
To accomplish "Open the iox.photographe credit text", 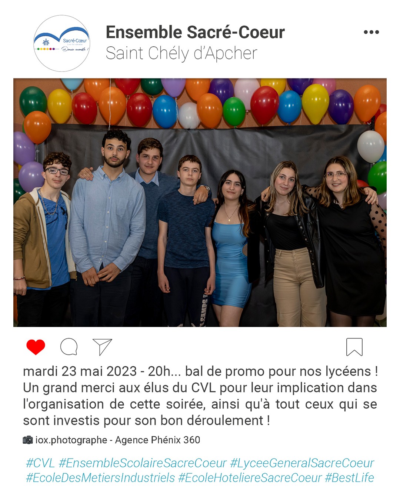I will (x=71, y=440).
